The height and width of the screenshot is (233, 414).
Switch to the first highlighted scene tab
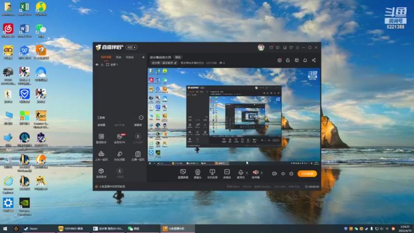106,57
